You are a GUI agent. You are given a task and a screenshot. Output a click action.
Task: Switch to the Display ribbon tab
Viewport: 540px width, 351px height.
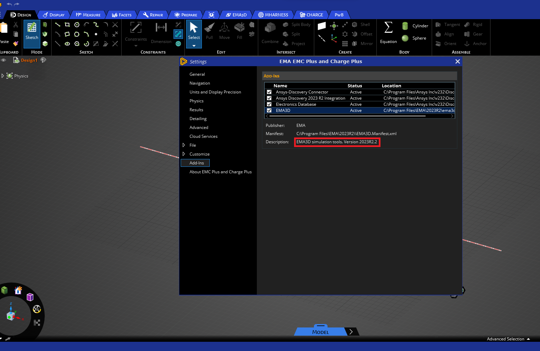click(x=54, y=15)
